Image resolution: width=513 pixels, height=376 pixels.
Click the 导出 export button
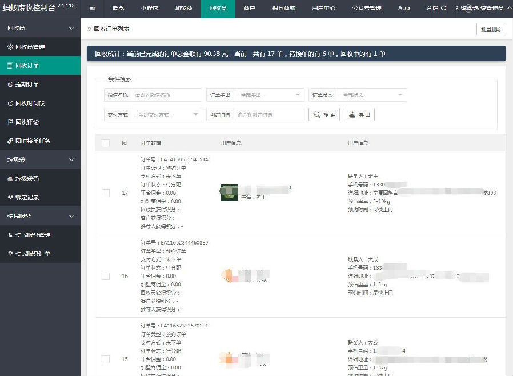(359, 114)
